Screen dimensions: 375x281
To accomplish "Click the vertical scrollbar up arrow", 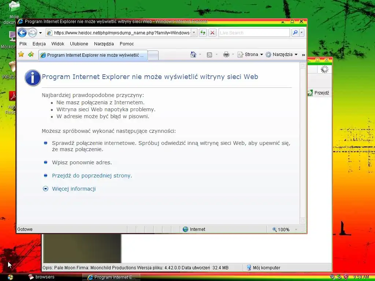I will point(303,65).
